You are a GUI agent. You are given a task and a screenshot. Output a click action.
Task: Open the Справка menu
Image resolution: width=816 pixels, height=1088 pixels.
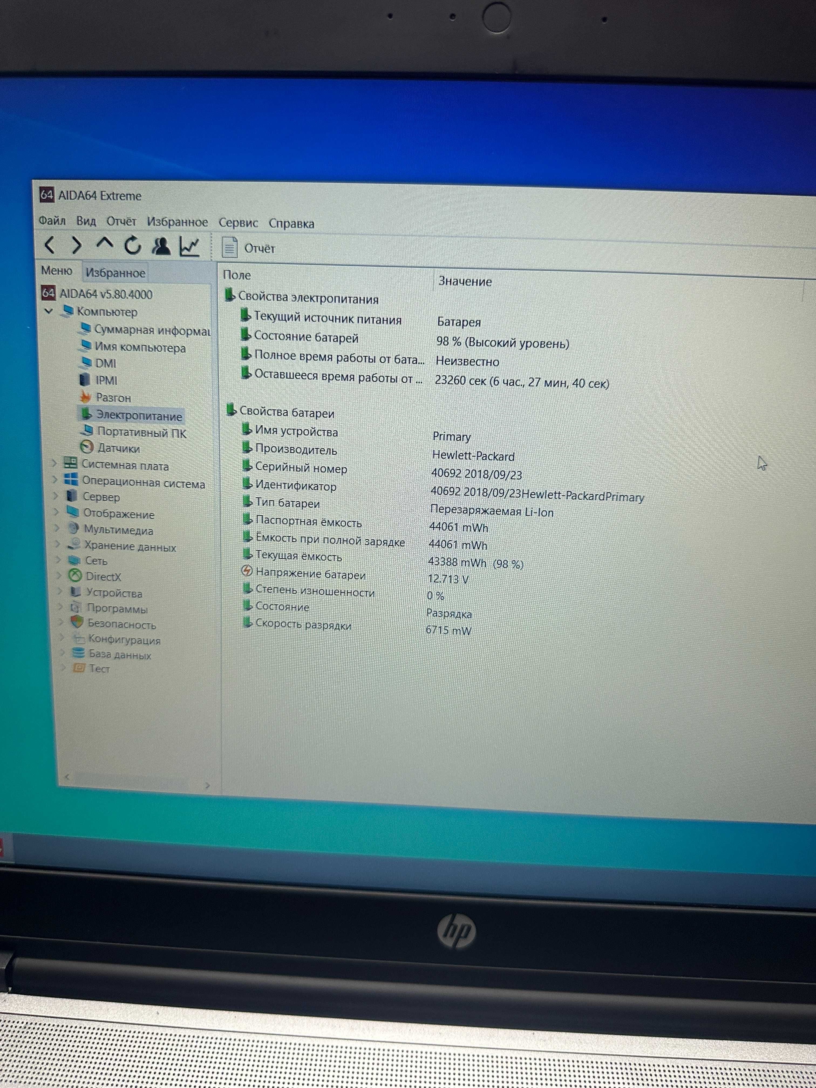coord(291,224)
